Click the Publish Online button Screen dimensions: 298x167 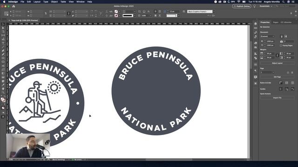(x=242, y=6)
